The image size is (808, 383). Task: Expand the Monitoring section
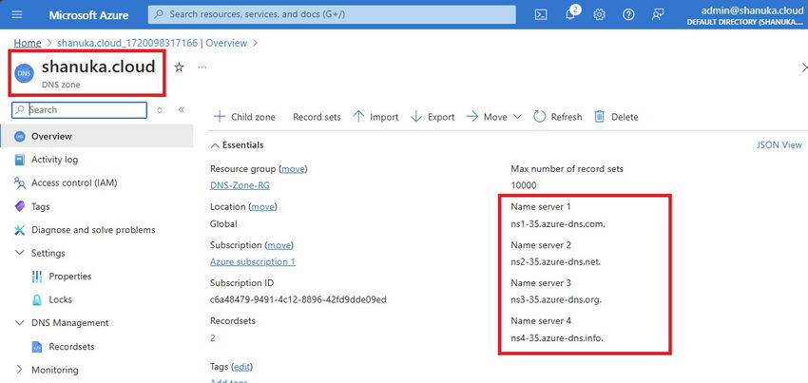(x=20, y=370)
